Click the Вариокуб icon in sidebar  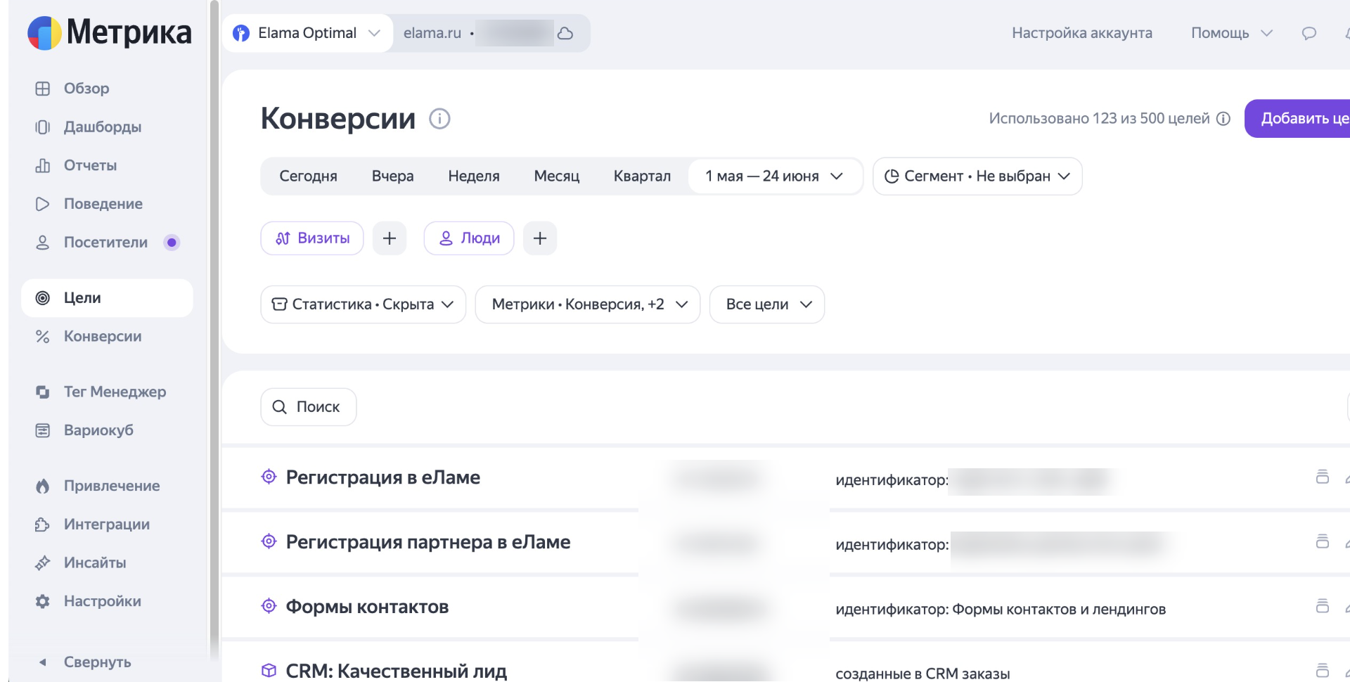tap(43, 430)
